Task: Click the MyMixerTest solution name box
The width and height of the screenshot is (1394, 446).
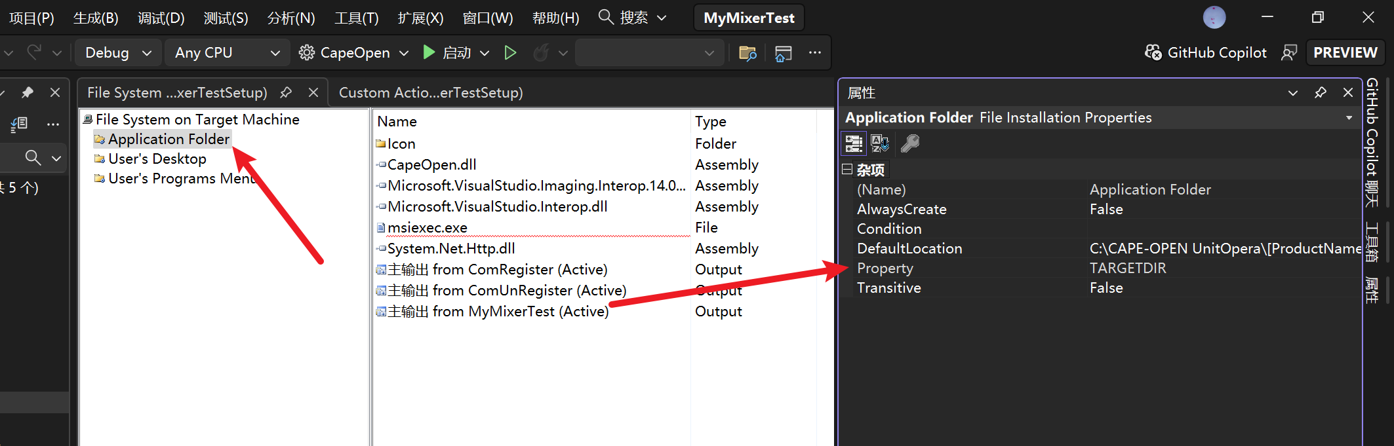Action: [x=749, y=18]
